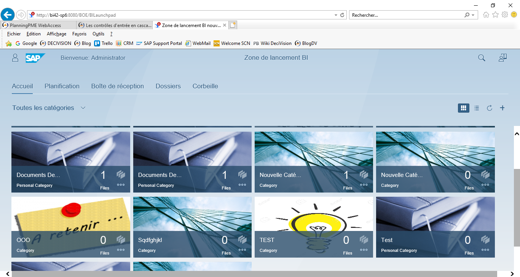The height and width of the screenshot is (277, 520).
Task: Open the help guide icon at top right
Action: click(x=502, y=57)
